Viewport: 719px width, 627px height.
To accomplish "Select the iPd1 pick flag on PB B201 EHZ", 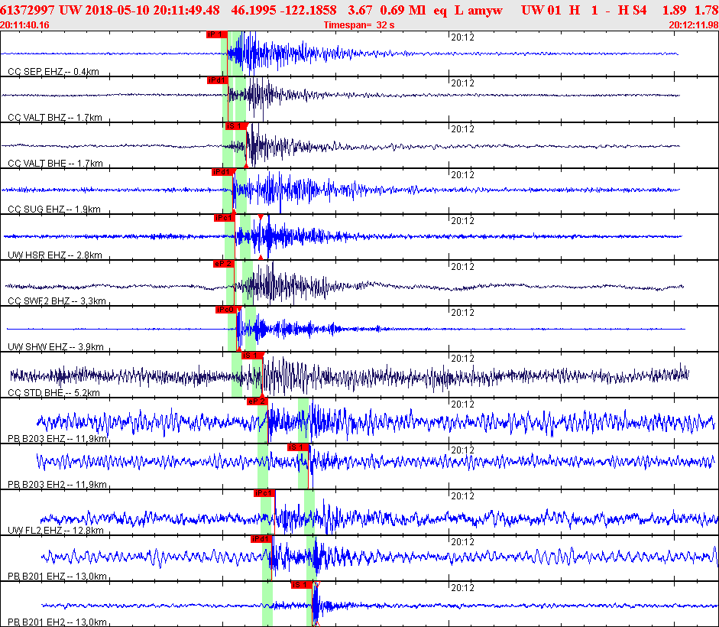I will point(261,539).
